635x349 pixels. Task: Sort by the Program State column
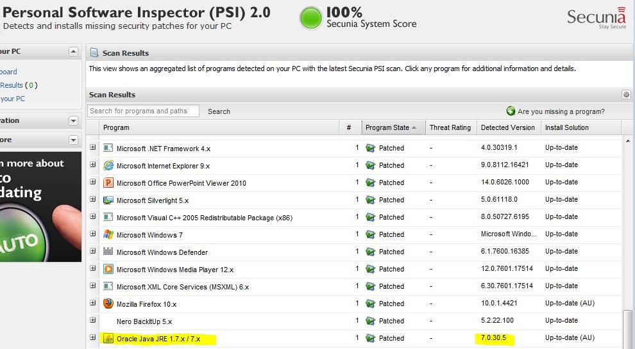pos(393,127)
